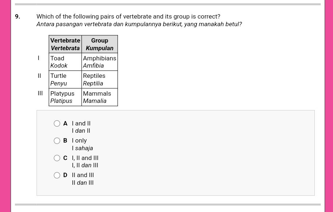Click the option letter A
This screenshot has width=333, height=212.
[x=65, y=123]
